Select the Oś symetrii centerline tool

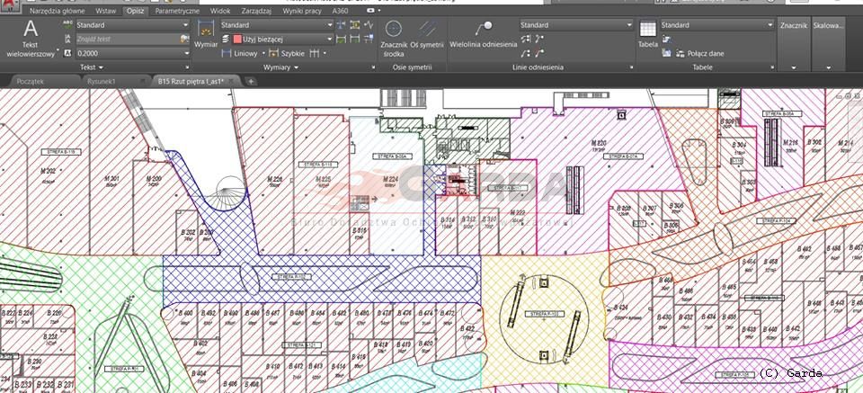427,35
